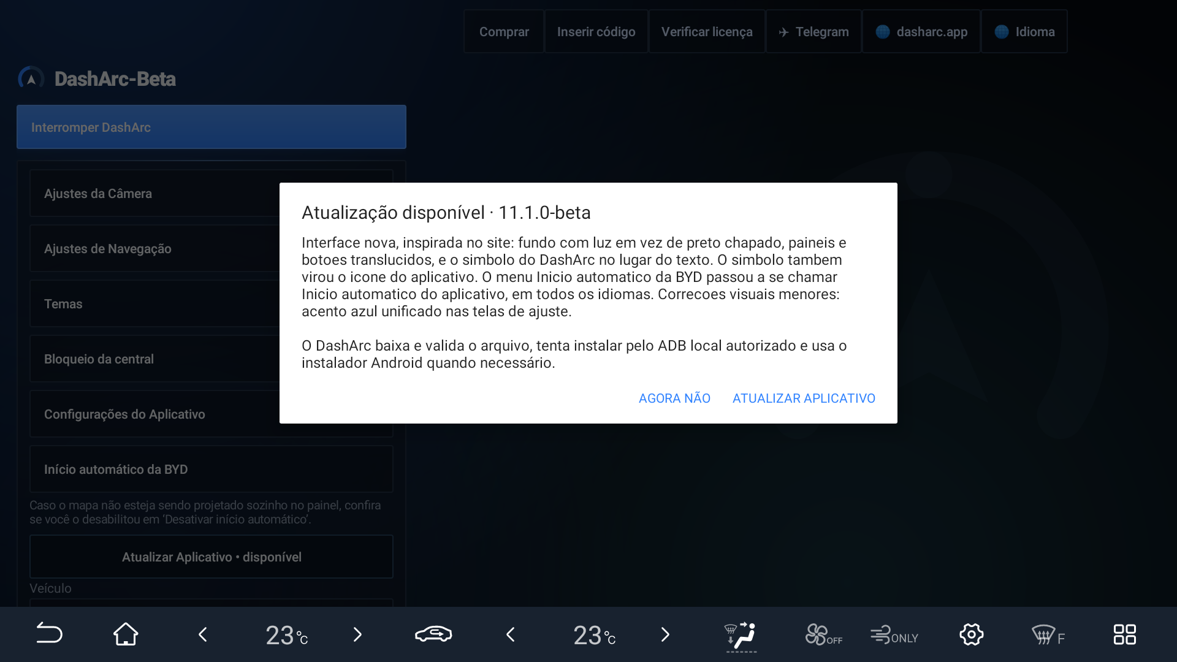This screenshot has height=662, width=1177.
Task: Visit dasharc.app website link
Action: (x=921, y=31)
